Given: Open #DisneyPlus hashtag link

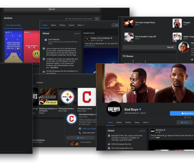Looking at the screenshot, I should 90,46.
